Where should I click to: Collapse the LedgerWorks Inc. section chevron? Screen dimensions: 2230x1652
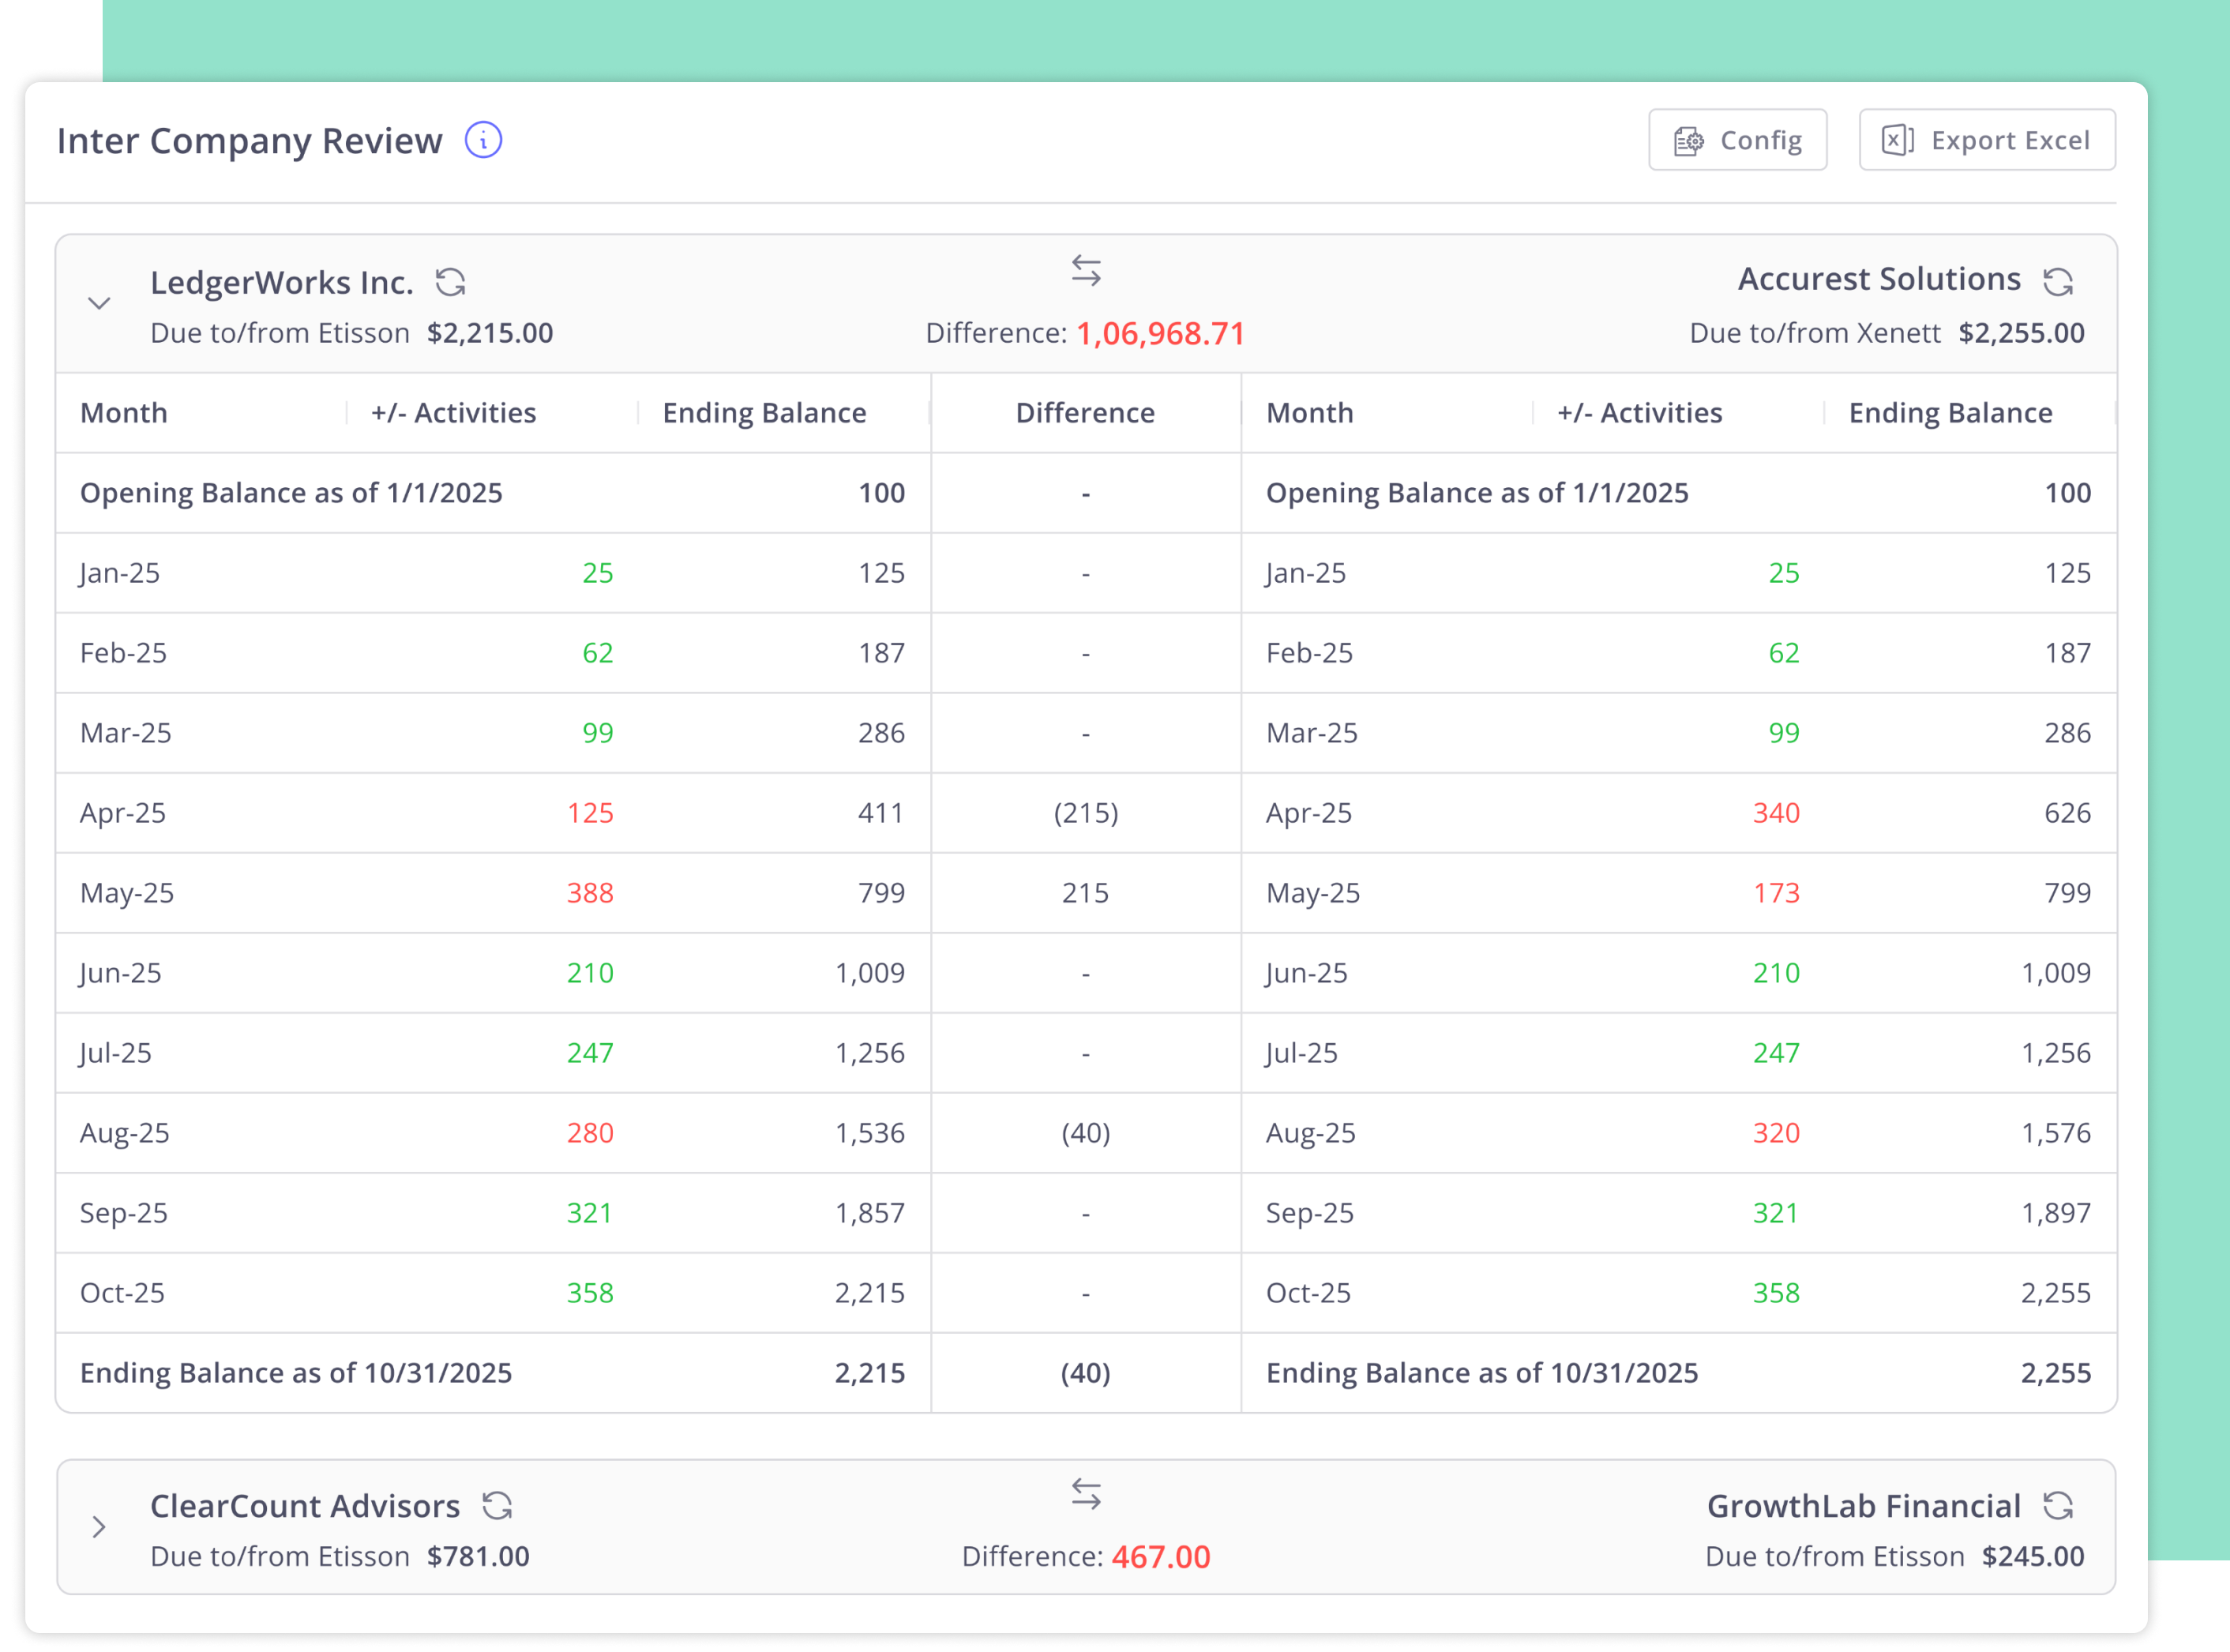click(x=99, y=303)
